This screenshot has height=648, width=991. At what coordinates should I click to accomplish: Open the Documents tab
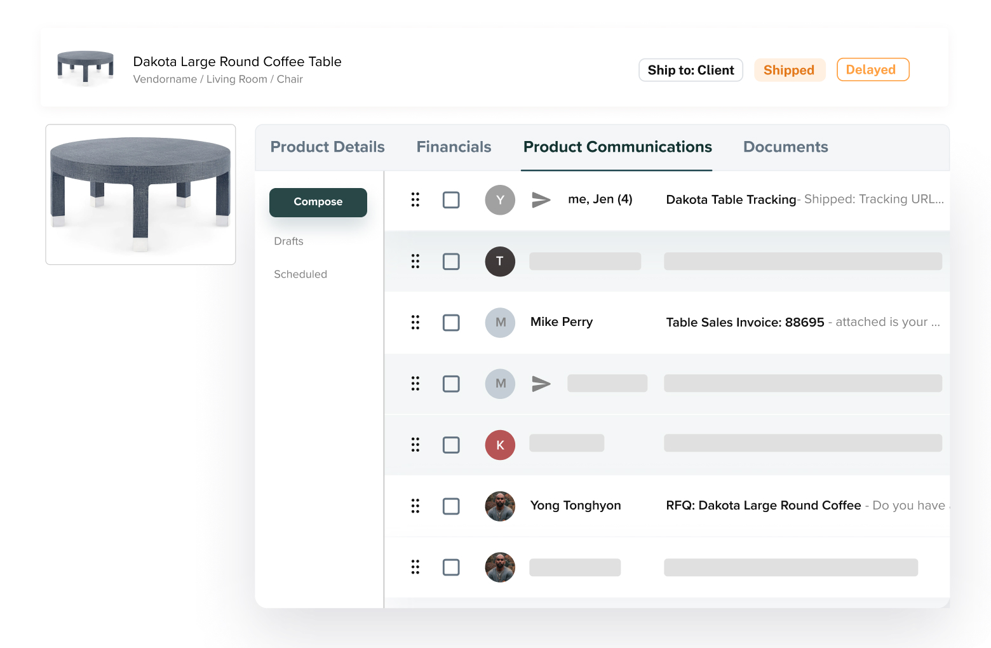(785, 147)
